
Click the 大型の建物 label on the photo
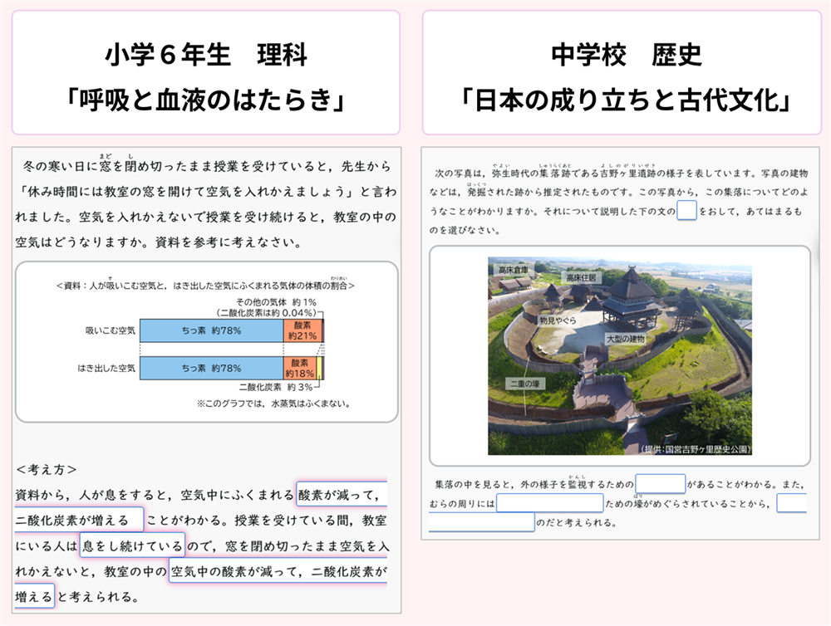click(x=625, y=339)
